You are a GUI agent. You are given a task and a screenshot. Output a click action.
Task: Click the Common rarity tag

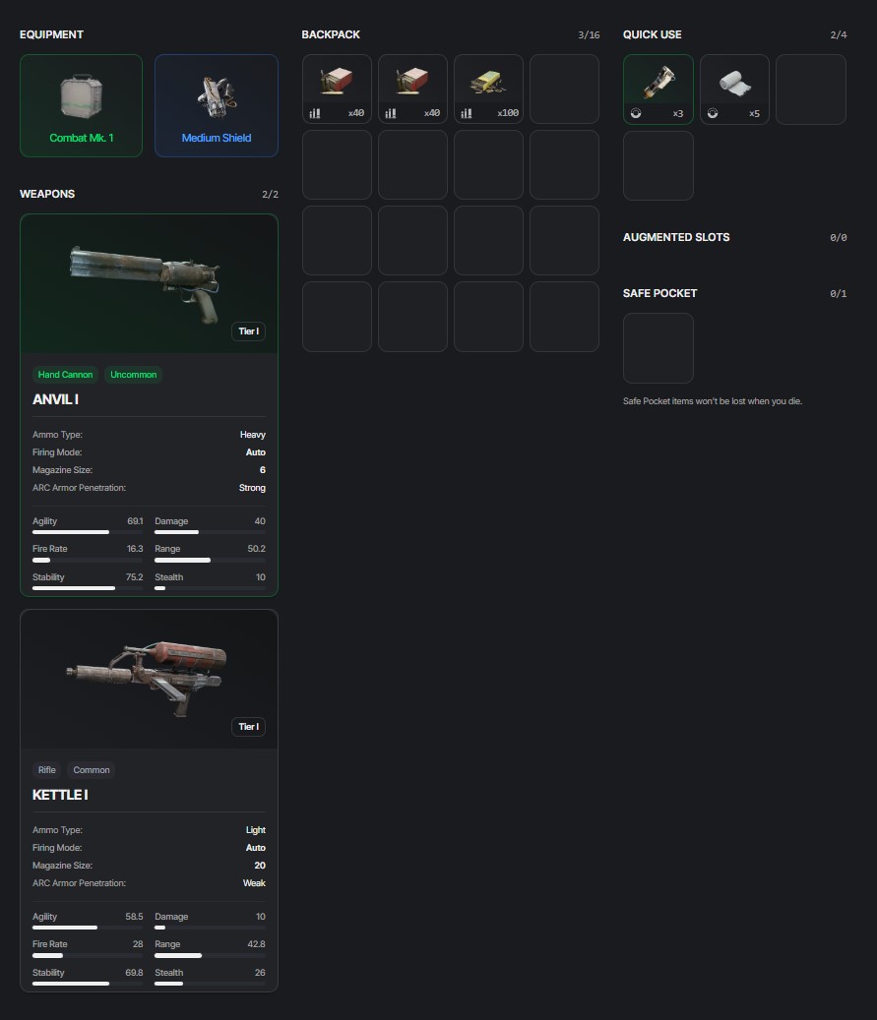(92, 770)
